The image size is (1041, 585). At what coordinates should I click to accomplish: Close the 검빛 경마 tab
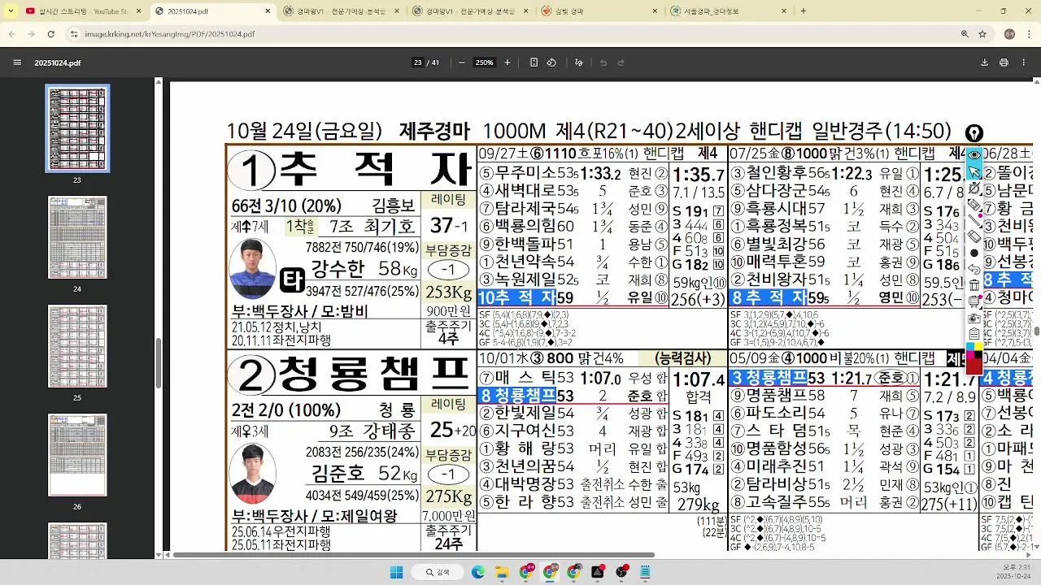coord(654,11)
